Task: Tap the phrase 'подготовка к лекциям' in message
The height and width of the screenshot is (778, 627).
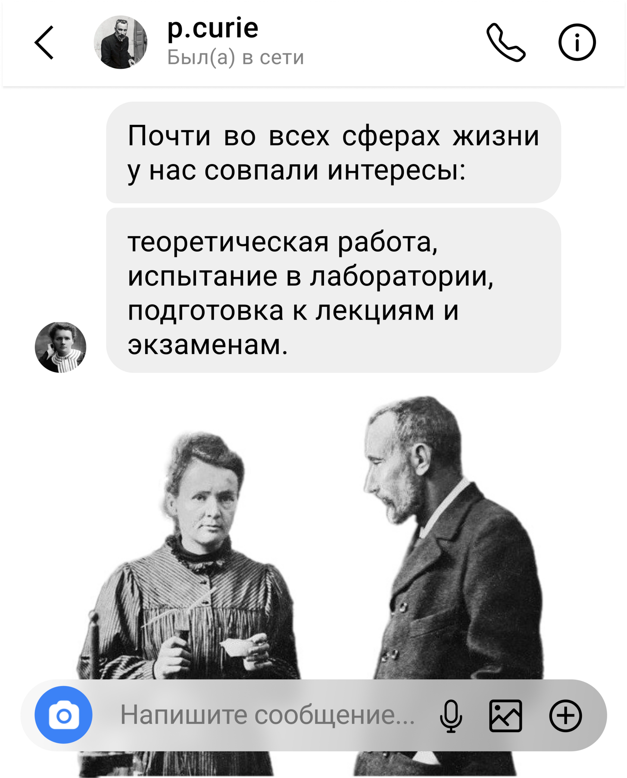Action: [x=281, y=311]
